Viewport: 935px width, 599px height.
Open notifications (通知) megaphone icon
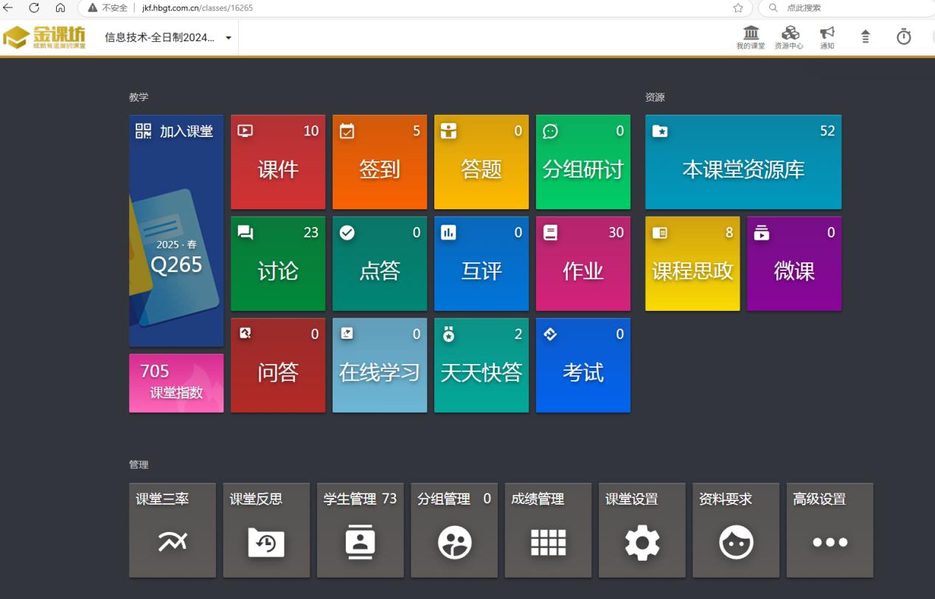[x=827, y=36]
